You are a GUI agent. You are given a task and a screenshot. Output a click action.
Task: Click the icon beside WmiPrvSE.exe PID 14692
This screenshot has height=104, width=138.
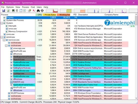(12, 88)
